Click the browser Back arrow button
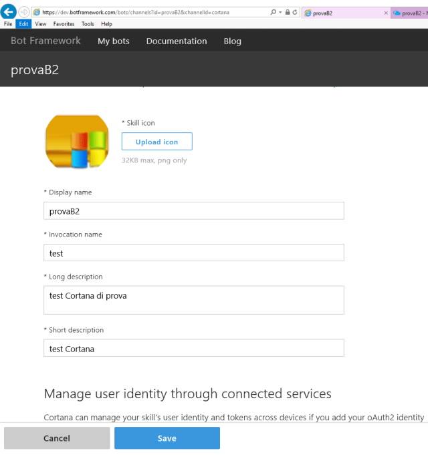 pyautogui.click(x=9, y=11)
